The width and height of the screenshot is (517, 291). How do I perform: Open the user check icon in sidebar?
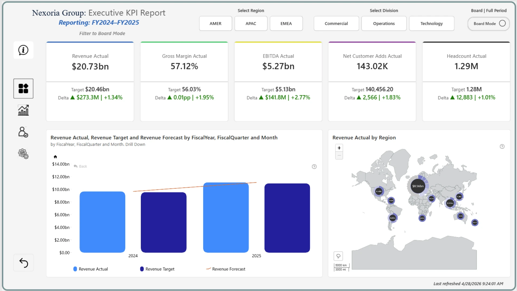[x=23, y=132]
